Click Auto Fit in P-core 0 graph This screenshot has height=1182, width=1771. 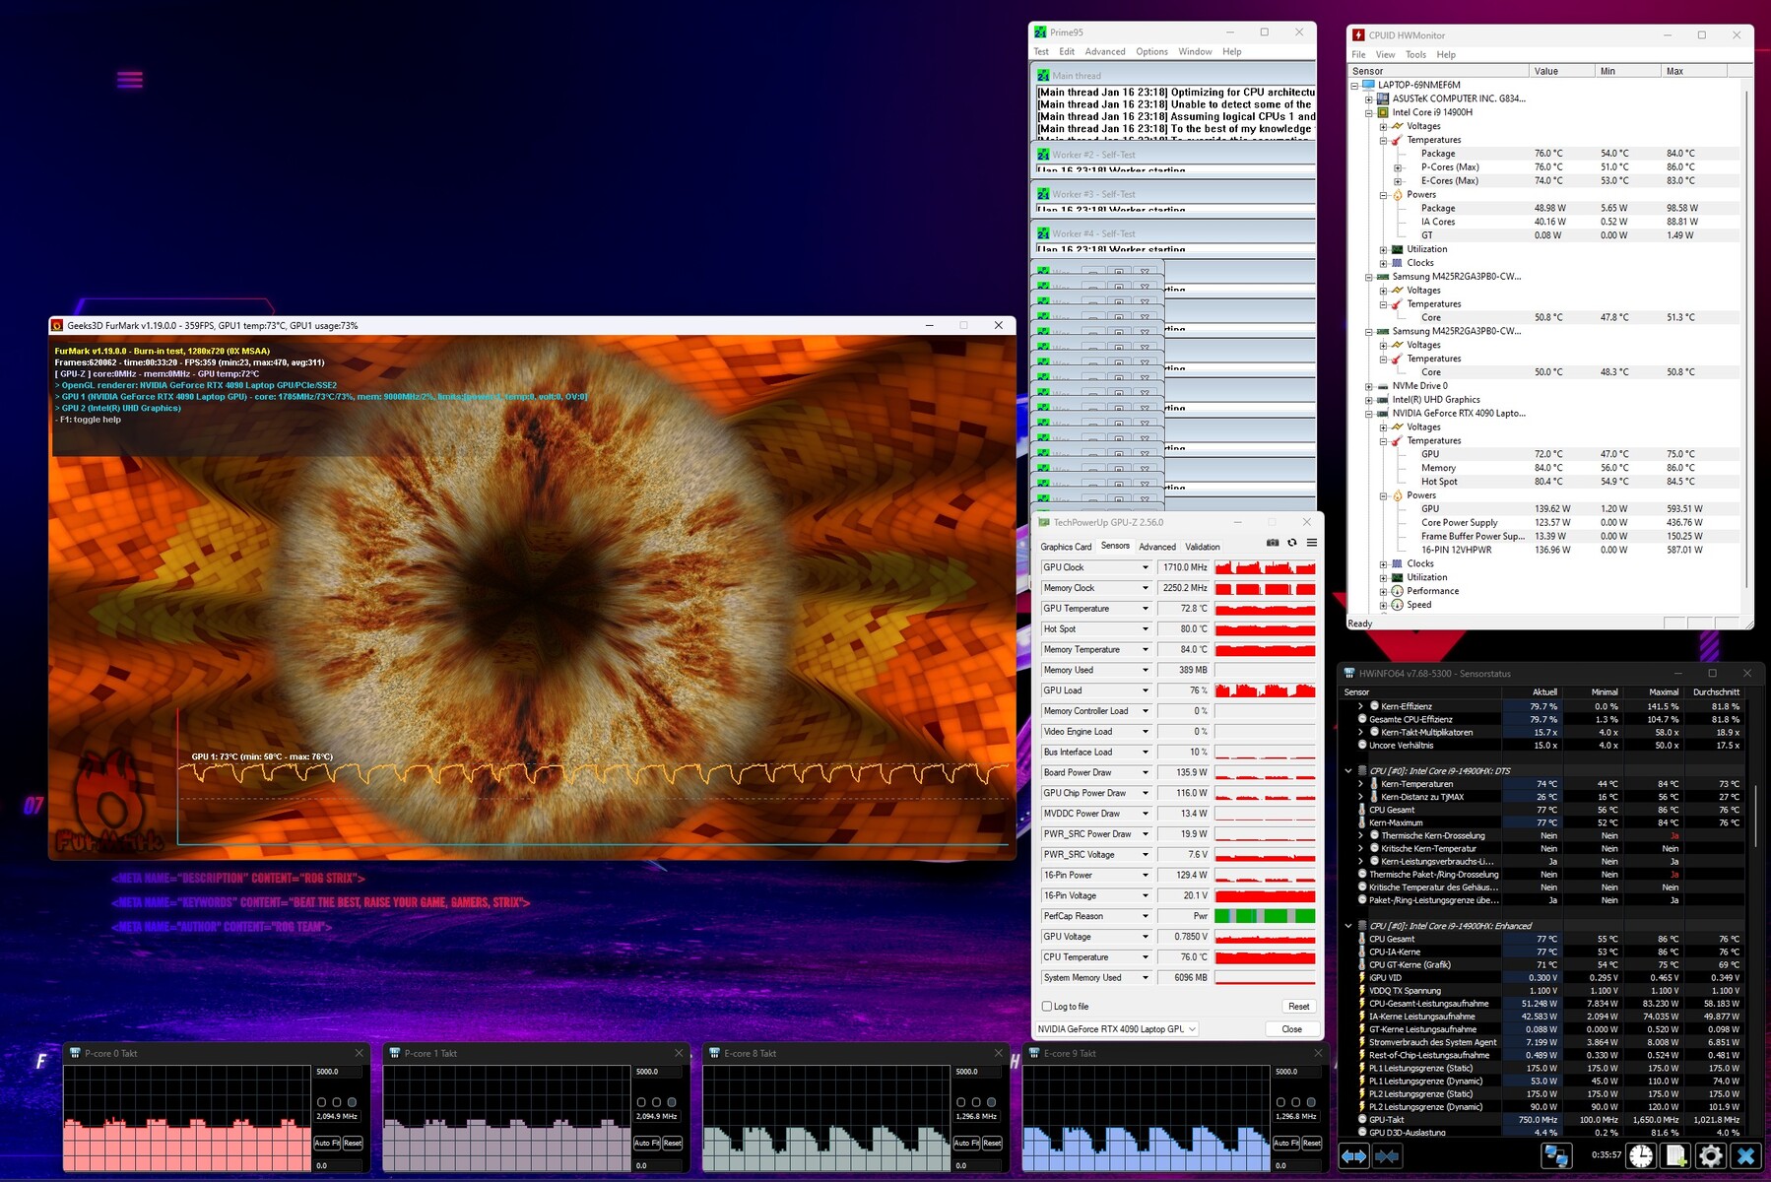[327, 1144]
